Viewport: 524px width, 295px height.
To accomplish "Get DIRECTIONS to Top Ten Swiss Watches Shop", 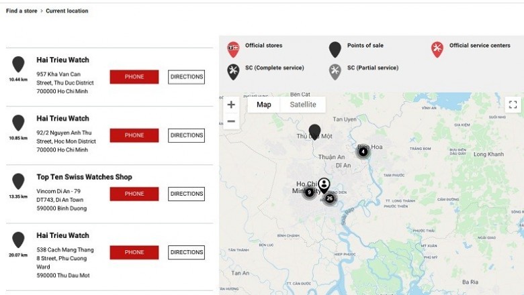I will point(186,194).
